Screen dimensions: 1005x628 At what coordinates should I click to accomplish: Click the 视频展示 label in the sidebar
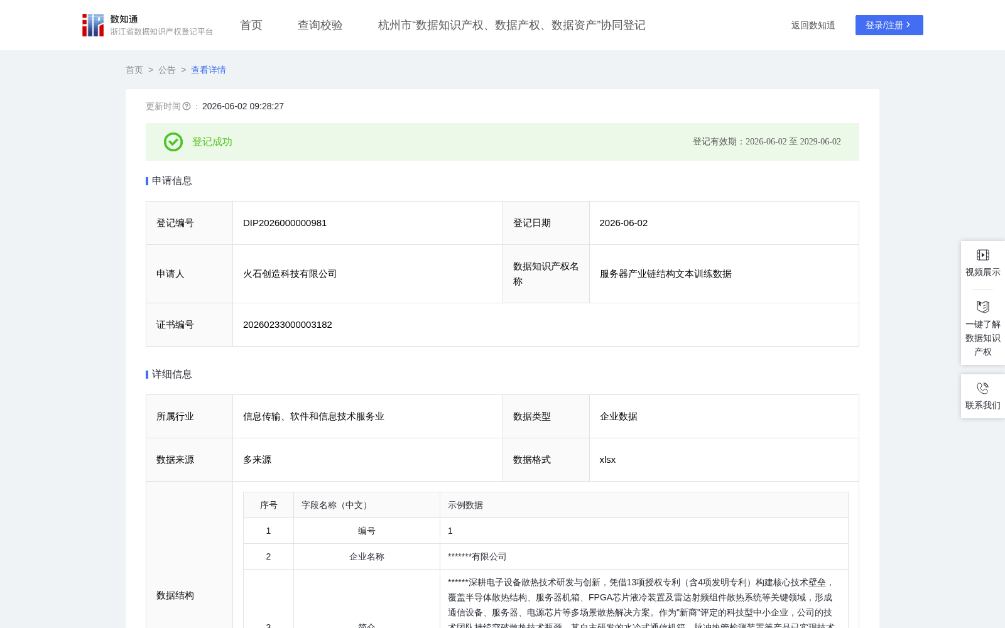[x=983, y=272]
